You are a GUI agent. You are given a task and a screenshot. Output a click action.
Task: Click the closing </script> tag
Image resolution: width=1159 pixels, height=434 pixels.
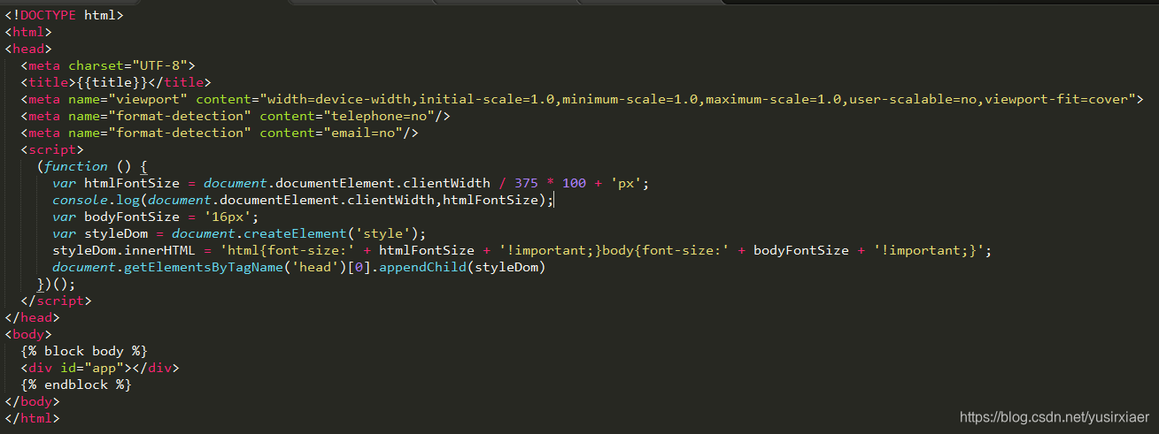coord(56,301)
